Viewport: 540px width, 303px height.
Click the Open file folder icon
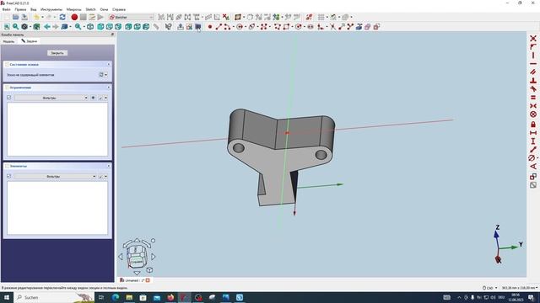15,17
